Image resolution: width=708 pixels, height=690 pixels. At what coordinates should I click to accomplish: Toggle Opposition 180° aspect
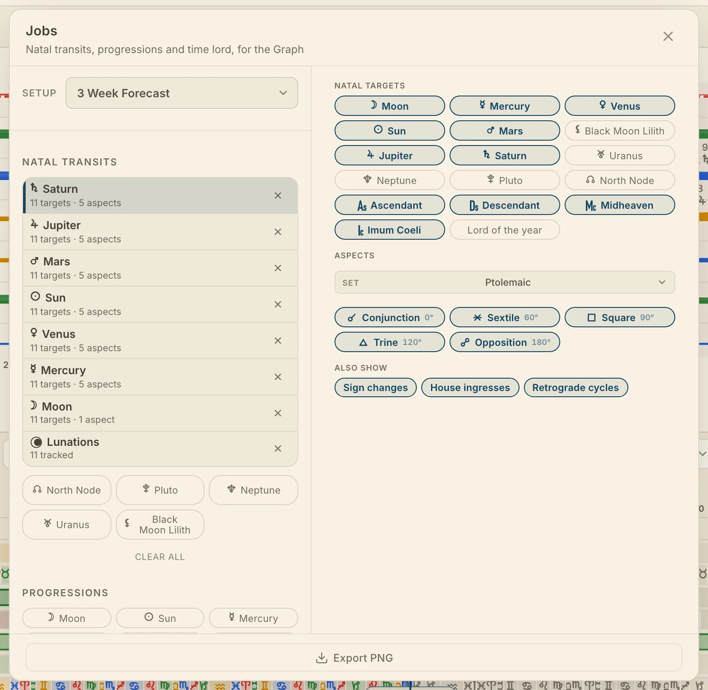505,342
